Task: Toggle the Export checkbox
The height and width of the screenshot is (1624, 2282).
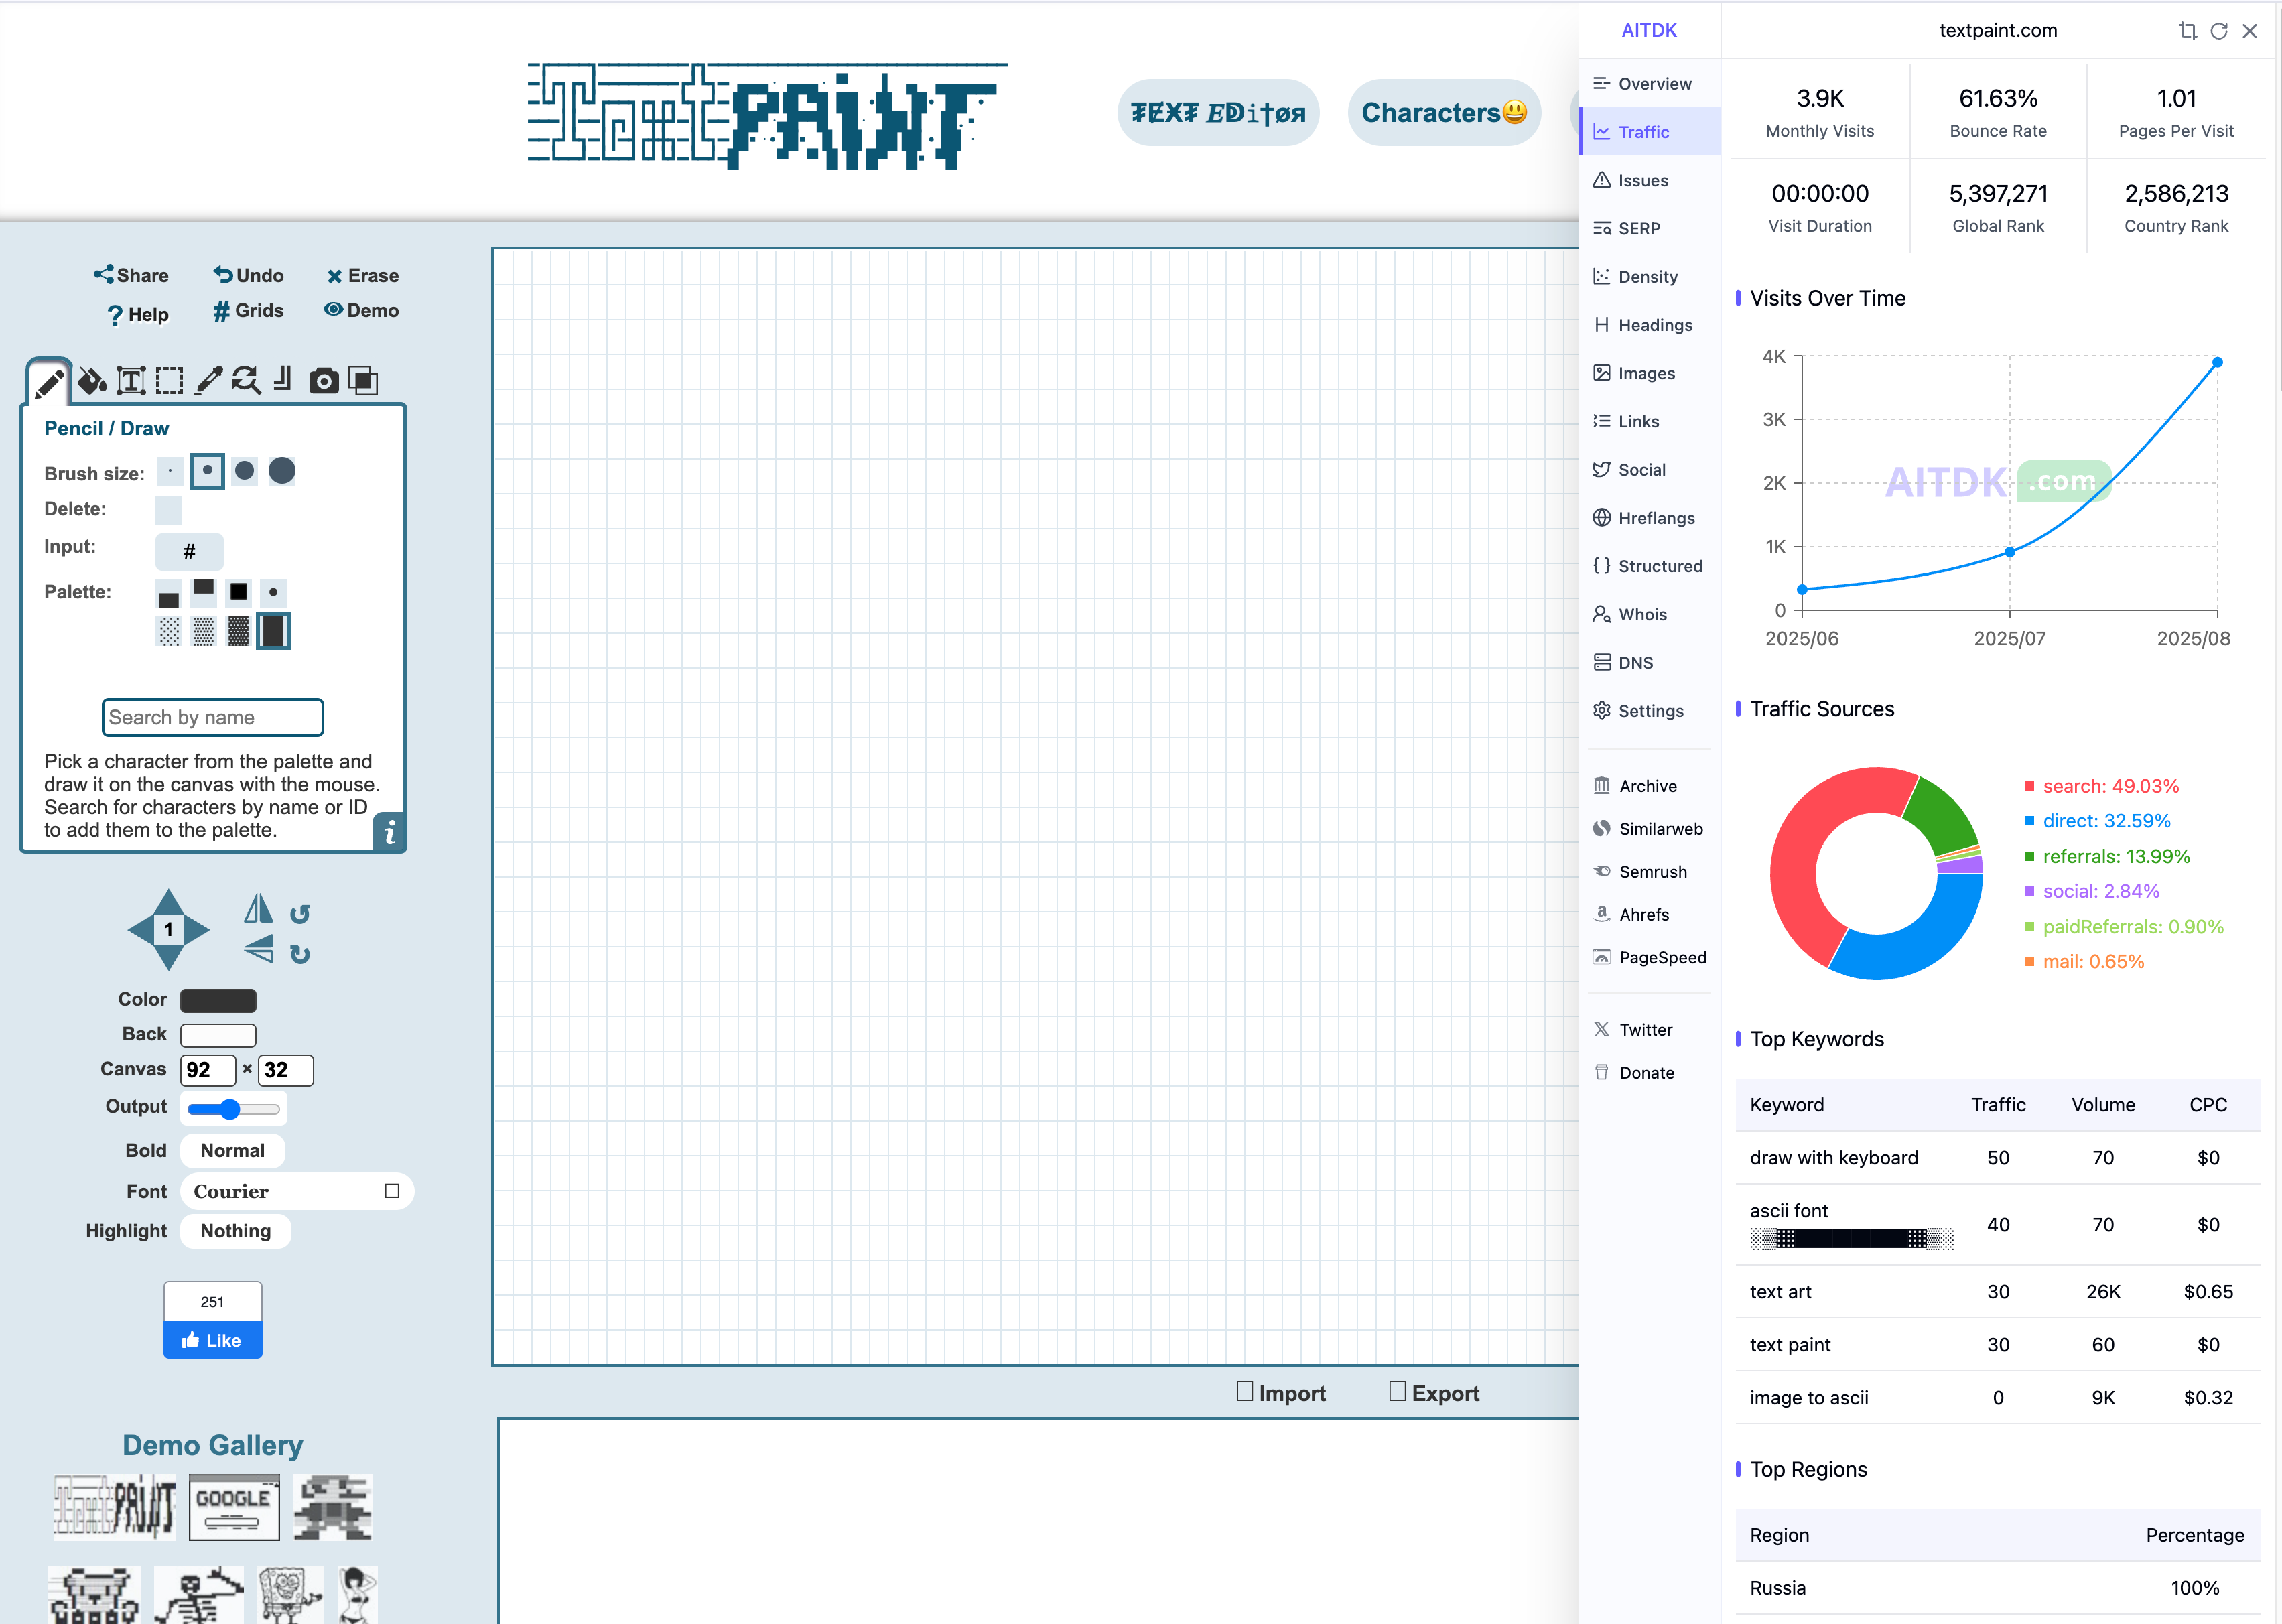Action: [1397, 1392]
